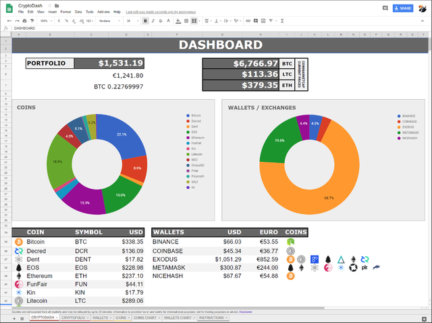Image resolution: width=432 pixels, height=323 pixels.
Task: Increase decimal places
Action: click(x=81, y=21)
